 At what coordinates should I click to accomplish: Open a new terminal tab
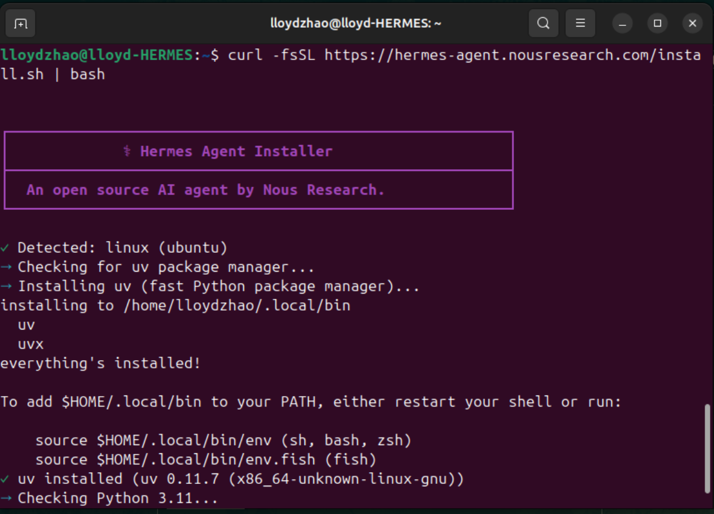click(x=21, y=24)
